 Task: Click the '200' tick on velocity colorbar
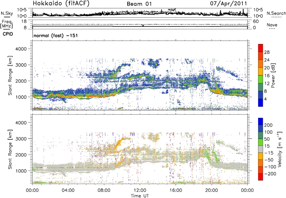(x=268, y=125)
